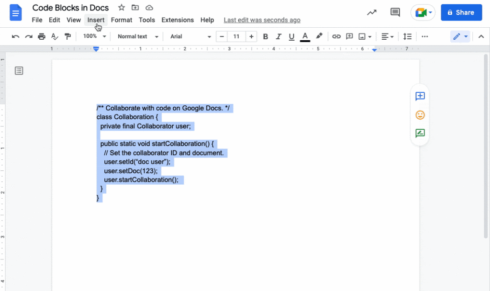Select the paint format tool
This screenshot has height=291, width=490.
coord(68,36)
